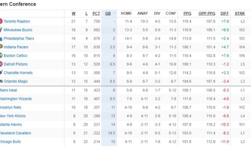Viewport: 251px width, 150px height.
Task: Sort standings by the L column header
Action: point(86,13)
